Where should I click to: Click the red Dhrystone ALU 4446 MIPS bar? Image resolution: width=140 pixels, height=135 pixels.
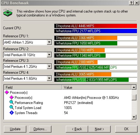(x=96, y=26)
